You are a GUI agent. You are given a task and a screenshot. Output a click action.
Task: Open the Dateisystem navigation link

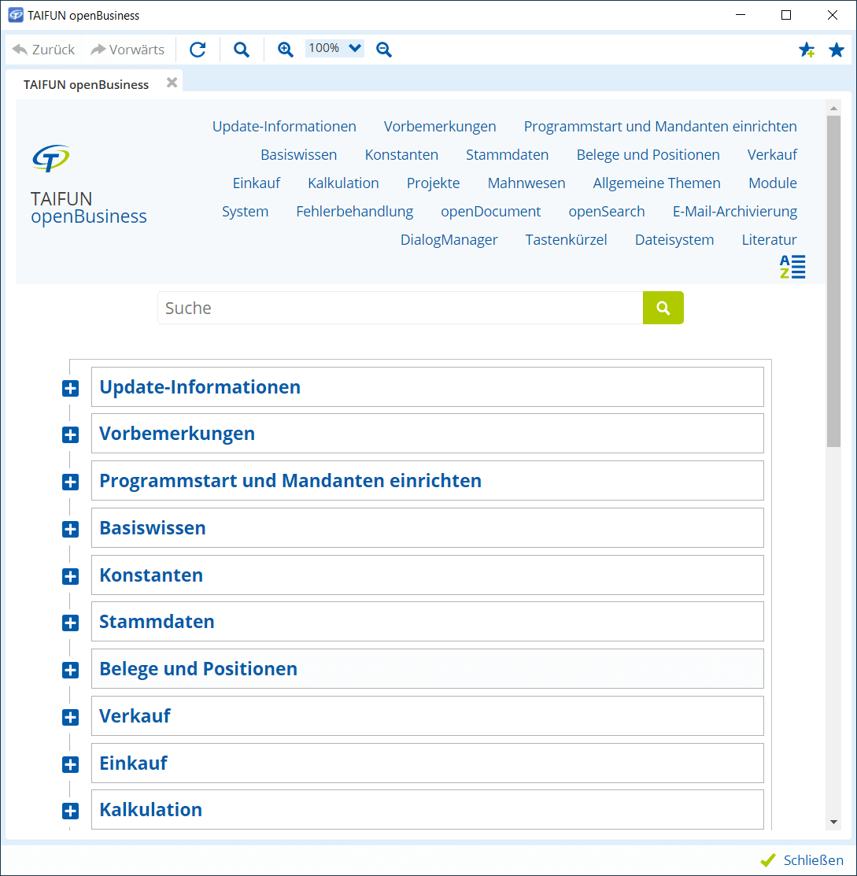coord(674,240)
